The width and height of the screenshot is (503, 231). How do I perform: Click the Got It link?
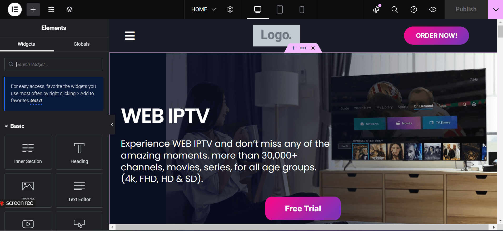point(36,101)
